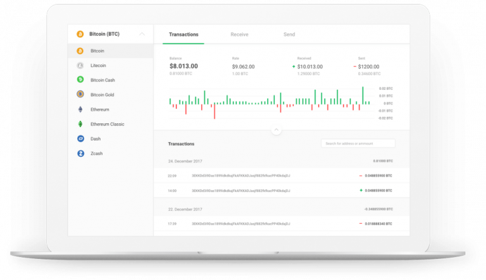Switch to the Receive tab
This screenshot has height=280, width=486.
click(239, 35)
